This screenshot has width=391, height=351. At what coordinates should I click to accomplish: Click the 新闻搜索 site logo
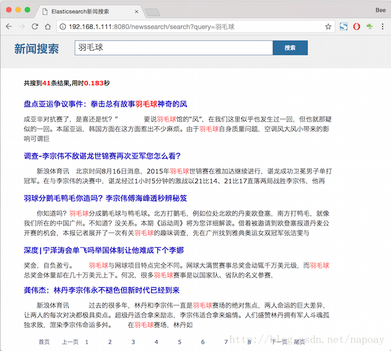[x=36, y=48]
